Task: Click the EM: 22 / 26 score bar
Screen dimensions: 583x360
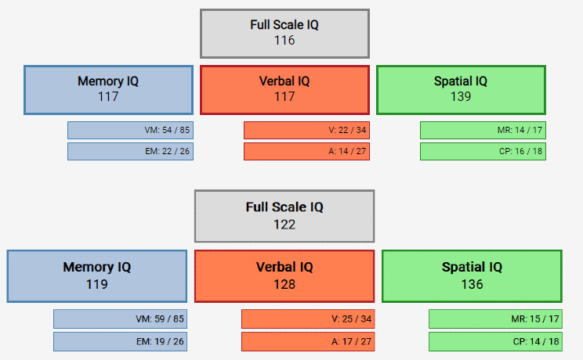Action: 130,151
